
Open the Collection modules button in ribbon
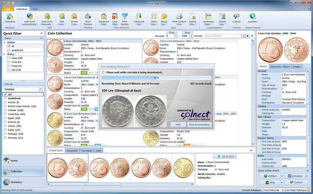pos(10,19)
